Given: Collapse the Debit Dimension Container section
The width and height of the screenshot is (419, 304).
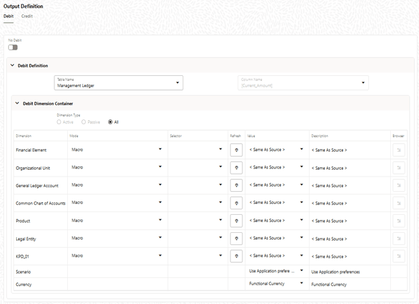Looking at the screenshot, I should (x=17, y=103).
